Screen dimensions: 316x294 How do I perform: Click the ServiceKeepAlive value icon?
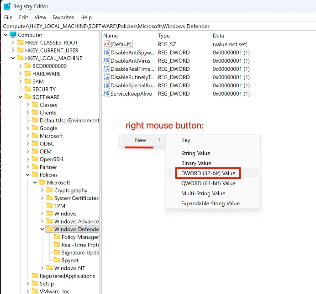pos(106,94)
